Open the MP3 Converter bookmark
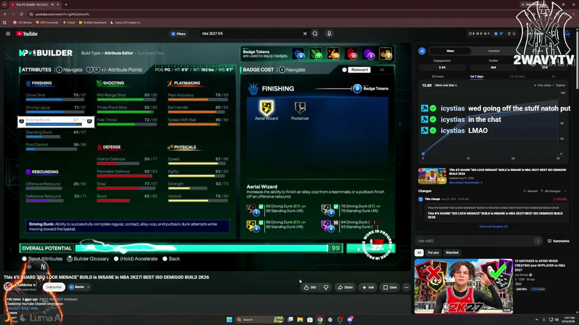The image size is (579, 325). coord(47,22)
